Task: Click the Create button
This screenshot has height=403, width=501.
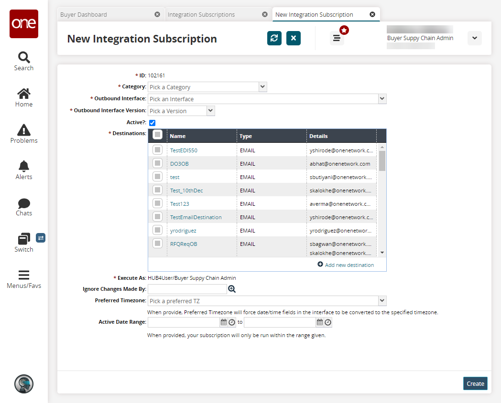Action: pyautogui.click(x=475, y=383)
